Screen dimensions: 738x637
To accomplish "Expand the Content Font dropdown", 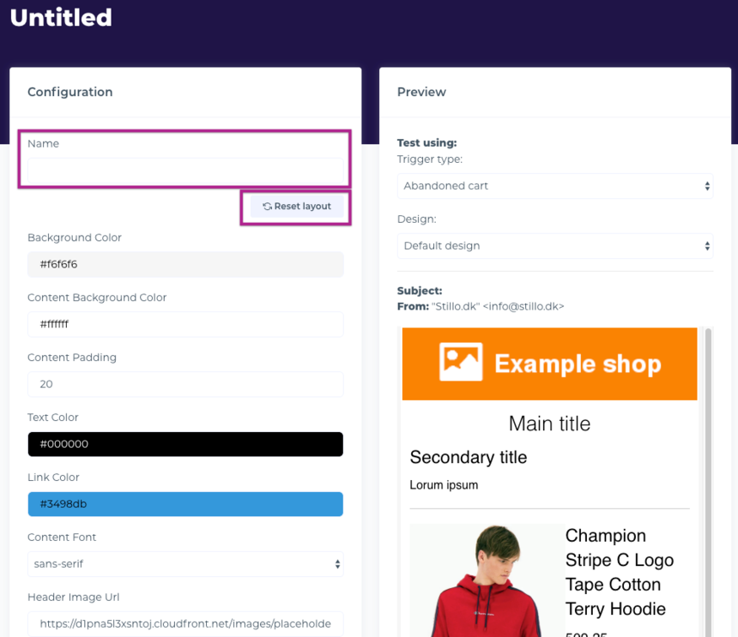I will tap(185, 564).
